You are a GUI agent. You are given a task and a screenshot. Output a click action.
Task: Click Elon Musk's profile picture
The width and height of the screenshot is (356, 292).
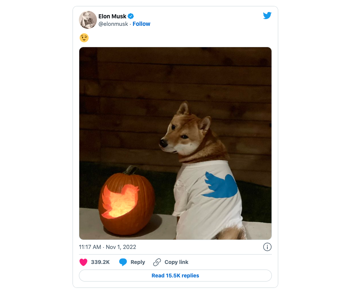[88, 19]
